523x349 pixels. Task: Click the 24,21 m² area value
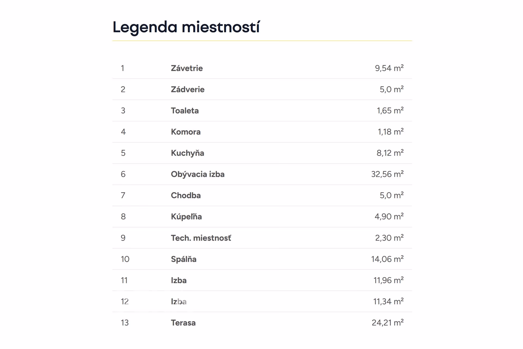[x=388, y=323]
